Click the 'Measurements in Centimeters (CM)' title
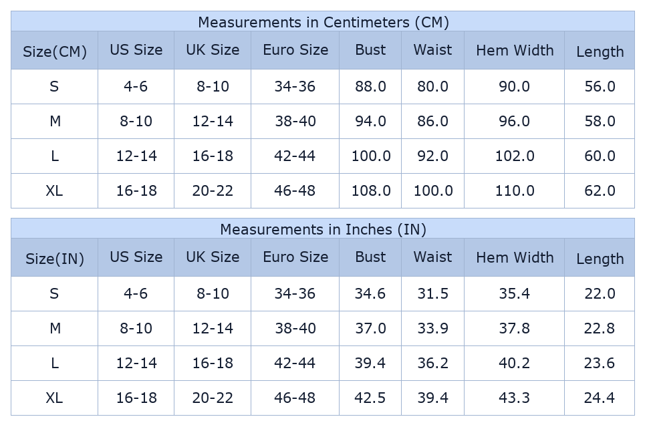The width and height of the screenshot is (645, 429). pos(323,22)
